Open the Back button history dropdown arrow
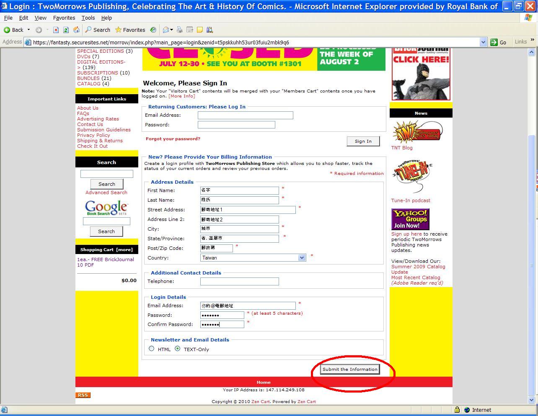The height and width of the screenshot is (416, 538). point(28,30)
